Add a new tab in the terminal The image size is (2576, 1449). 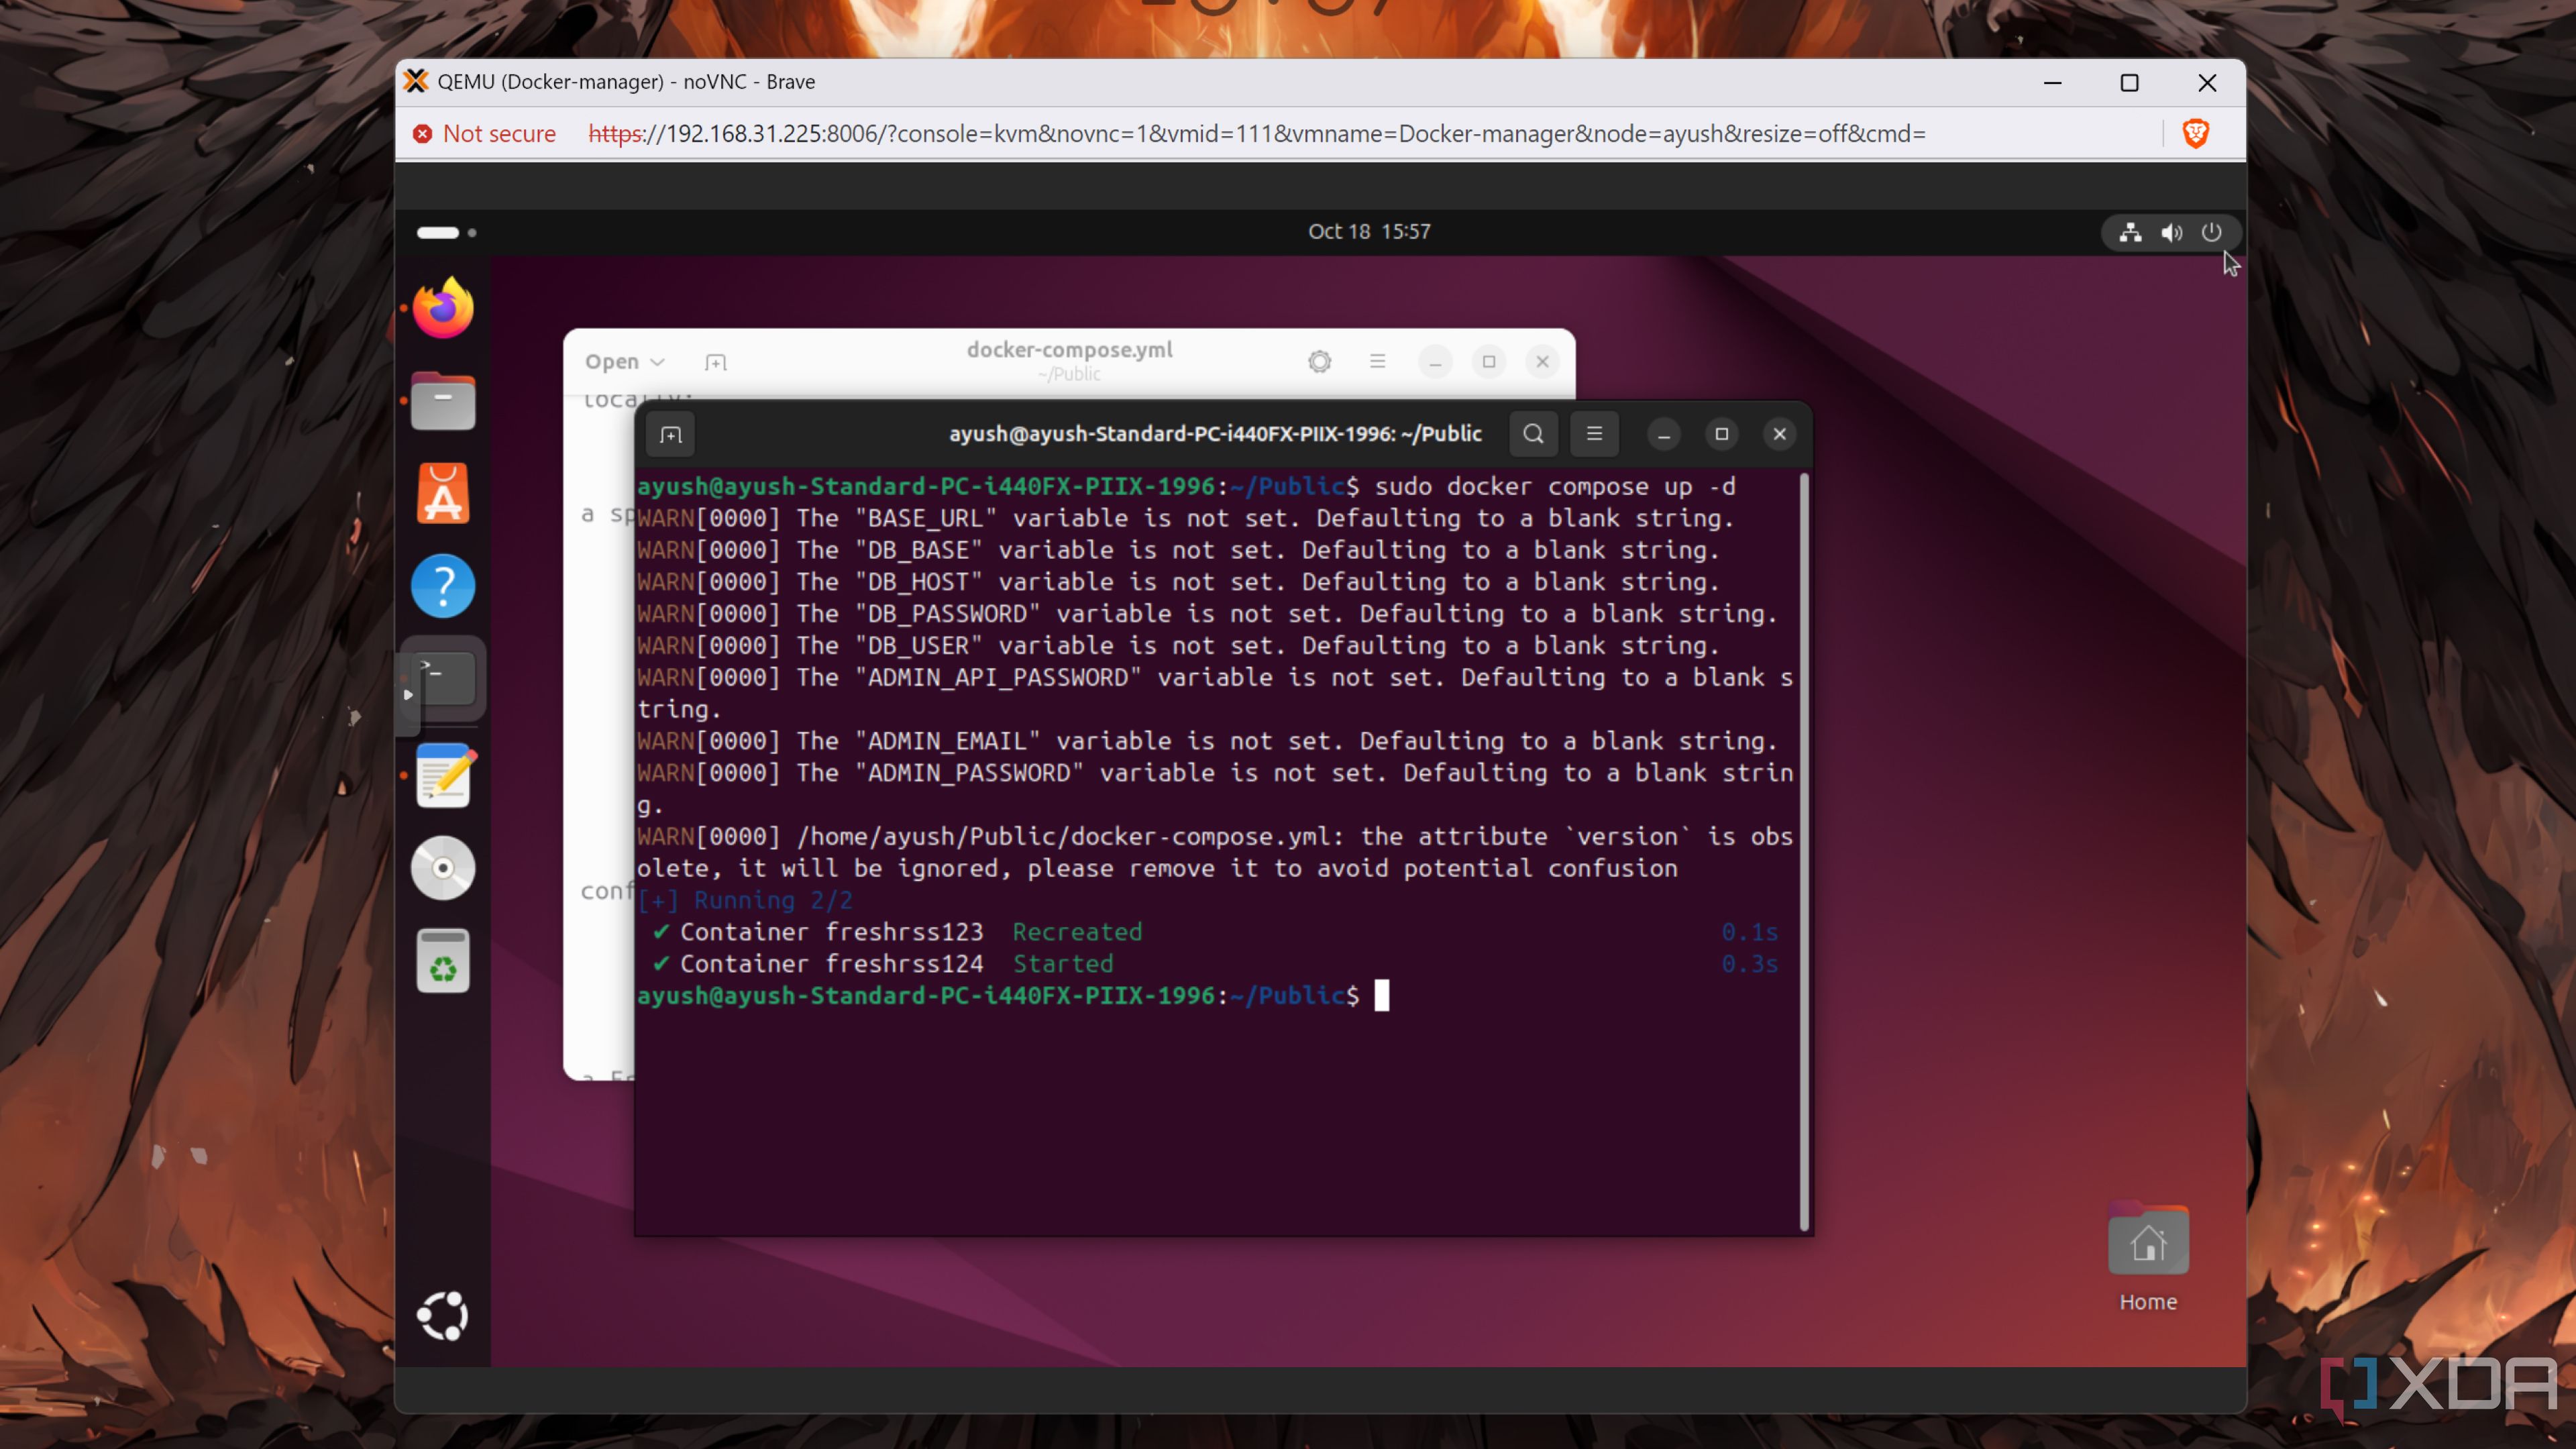(x=671, y=434)
